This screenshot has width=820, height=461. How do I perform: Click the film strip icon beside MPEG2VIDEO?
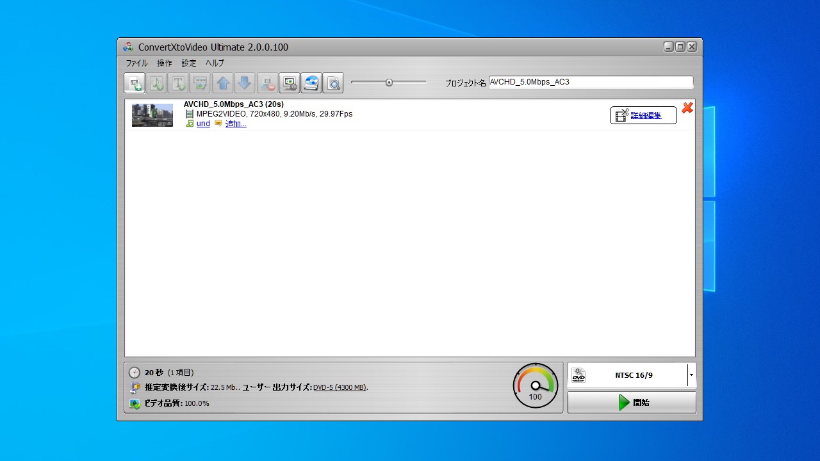click(x=190, y=114)
